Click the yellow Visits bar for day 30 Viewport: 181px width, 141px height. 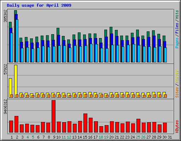(x=164, y=95)
